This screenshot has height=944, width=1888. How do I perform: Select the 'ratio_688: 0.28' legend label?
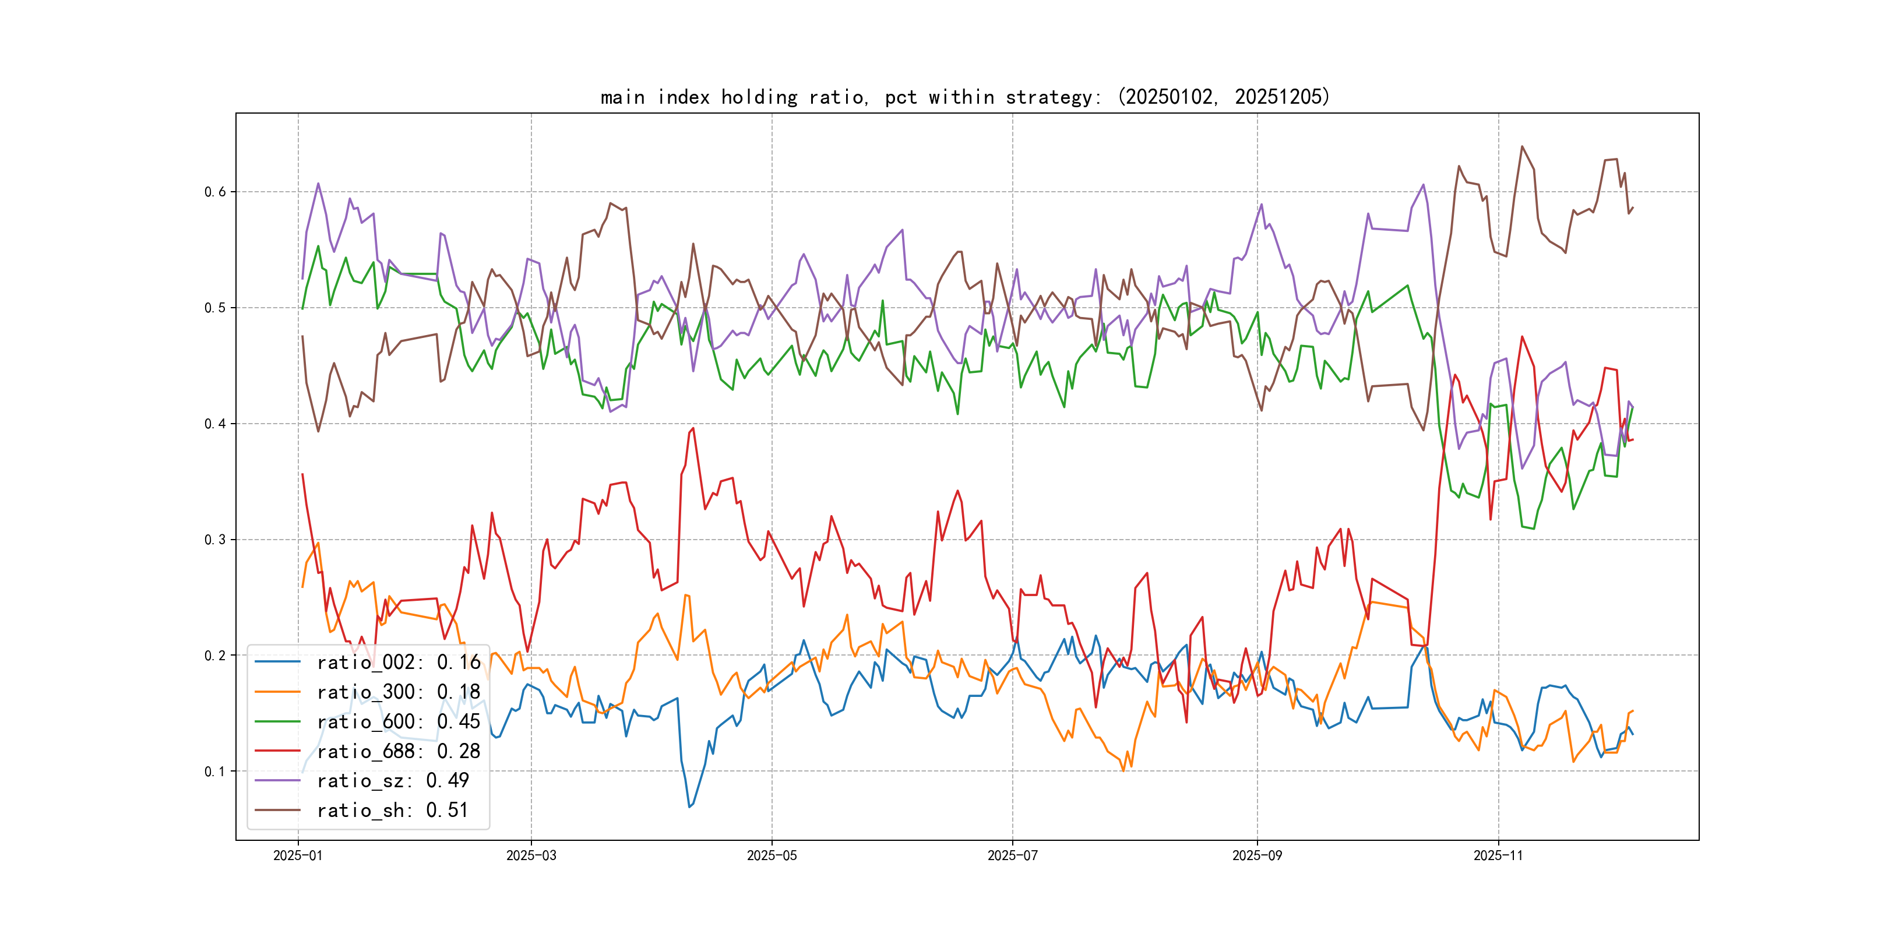pyautogui.click(x=398, y=751)
